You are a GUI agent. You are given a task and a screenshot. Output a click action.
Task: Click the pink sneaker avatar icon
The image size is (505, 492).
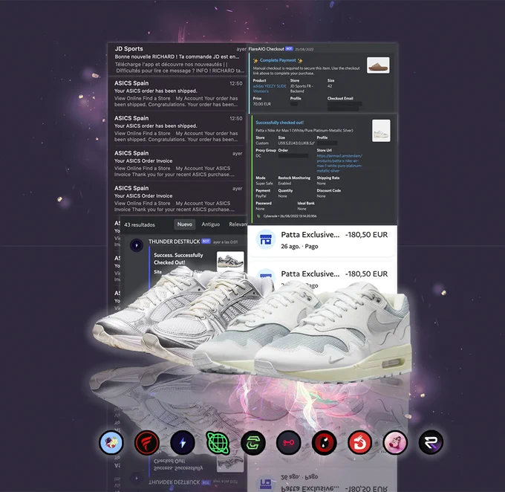point(395,442)
